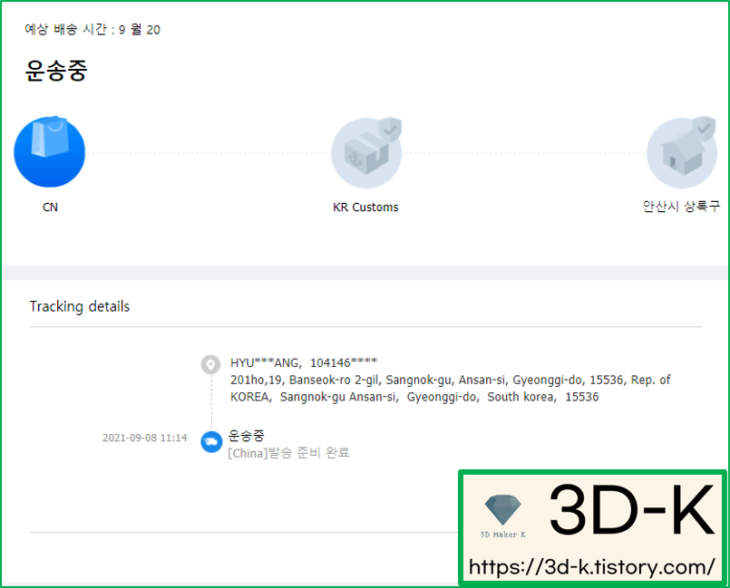Click the address line starting with "KOREA, Sangnok-gu"
This screenshot has width=730, height=588.
[x=414, y=397]
